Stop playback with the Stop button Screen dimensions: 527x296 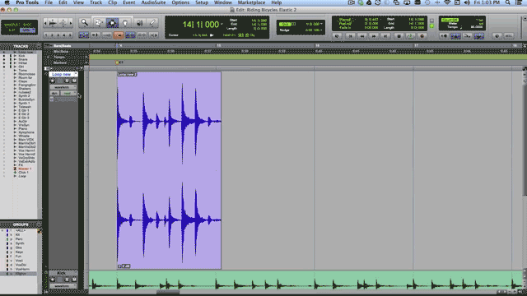(399, 36)
